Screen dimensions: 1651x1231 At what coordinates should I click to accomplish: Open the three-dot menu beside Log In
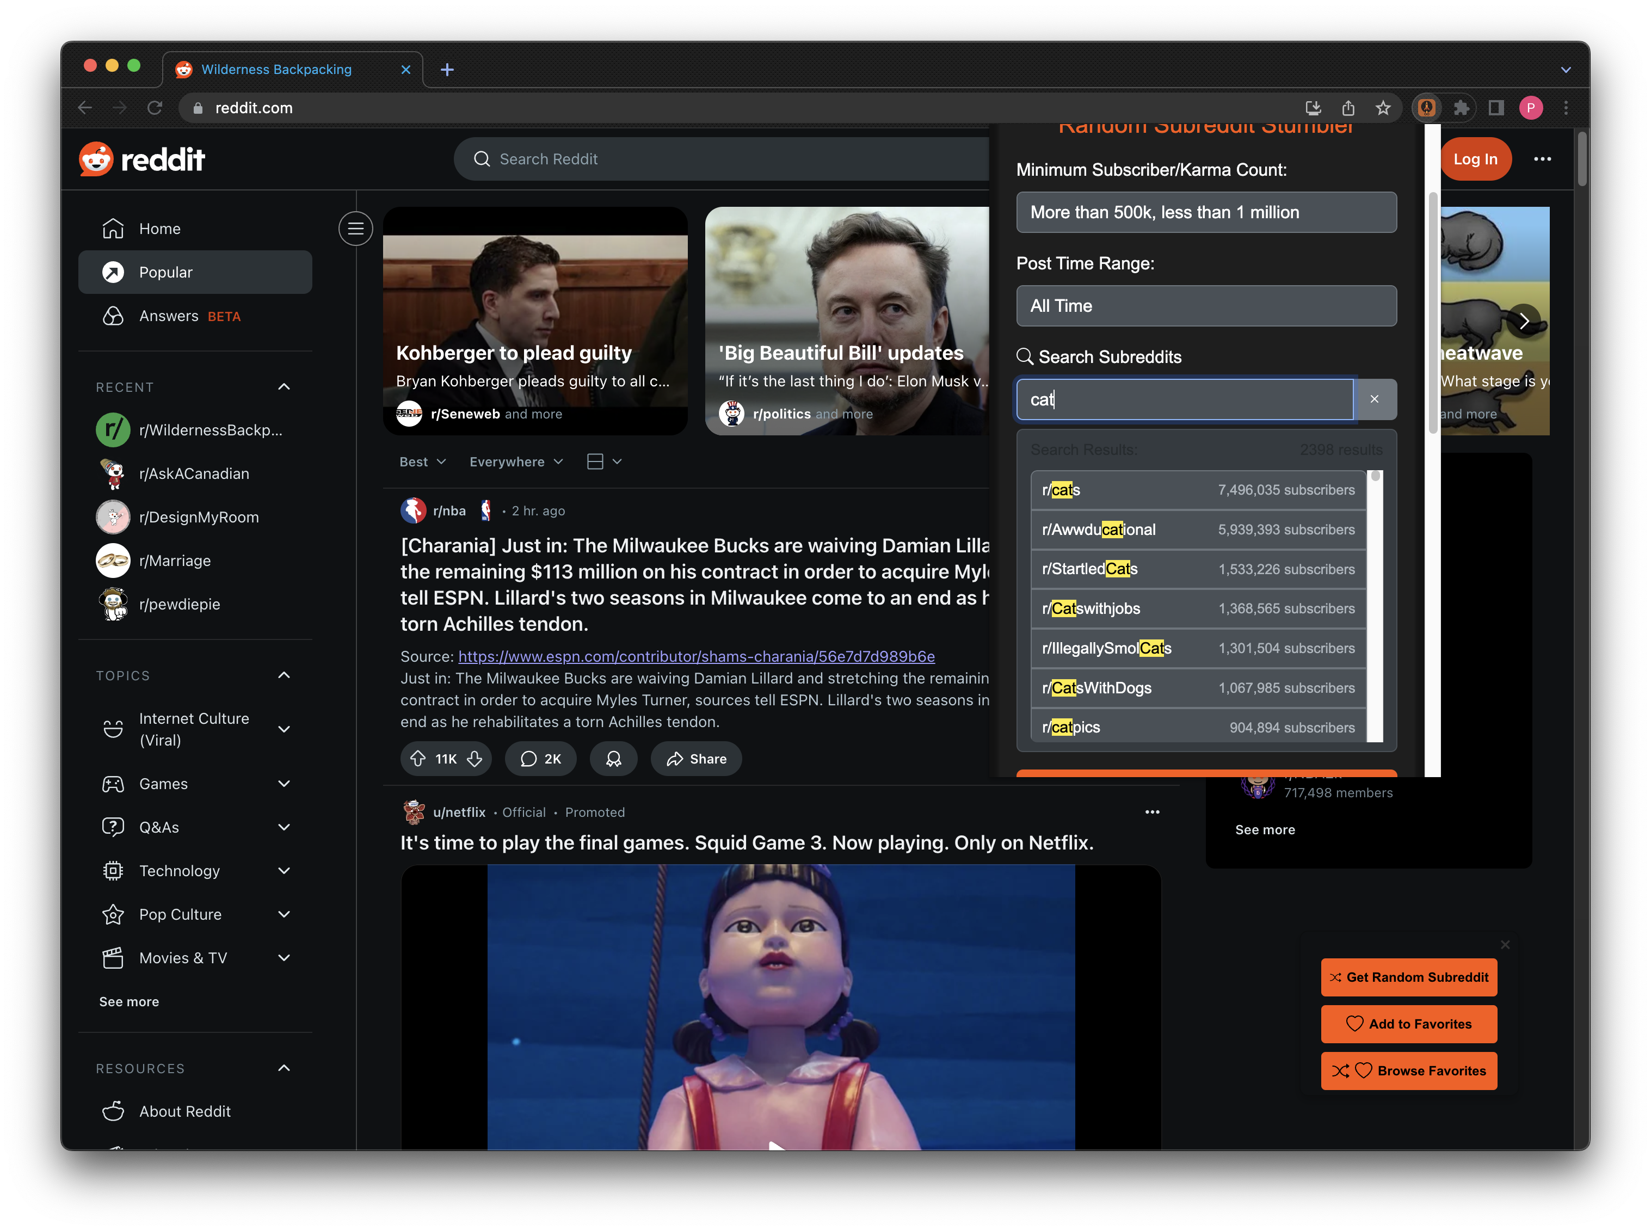(1542, 159)
